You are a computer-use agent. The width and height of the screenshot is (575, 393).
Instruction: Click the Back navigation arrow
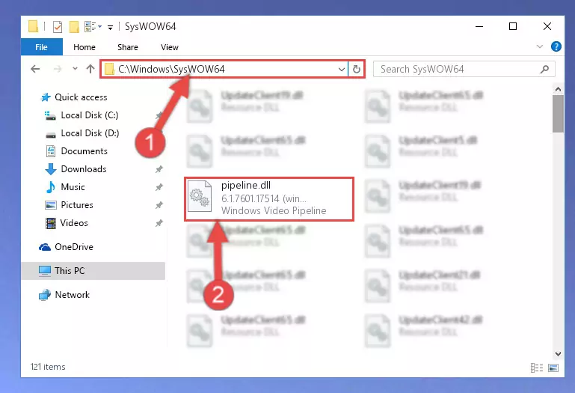(35, 69)
